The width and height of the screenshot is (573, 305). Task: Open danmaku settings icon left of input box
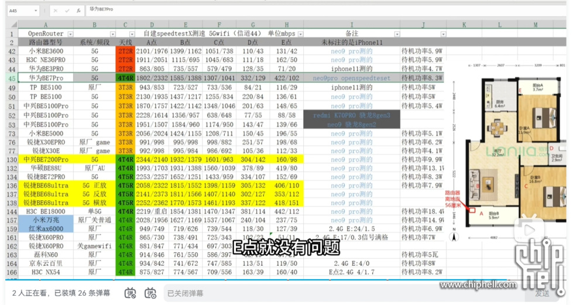[150, 293]
